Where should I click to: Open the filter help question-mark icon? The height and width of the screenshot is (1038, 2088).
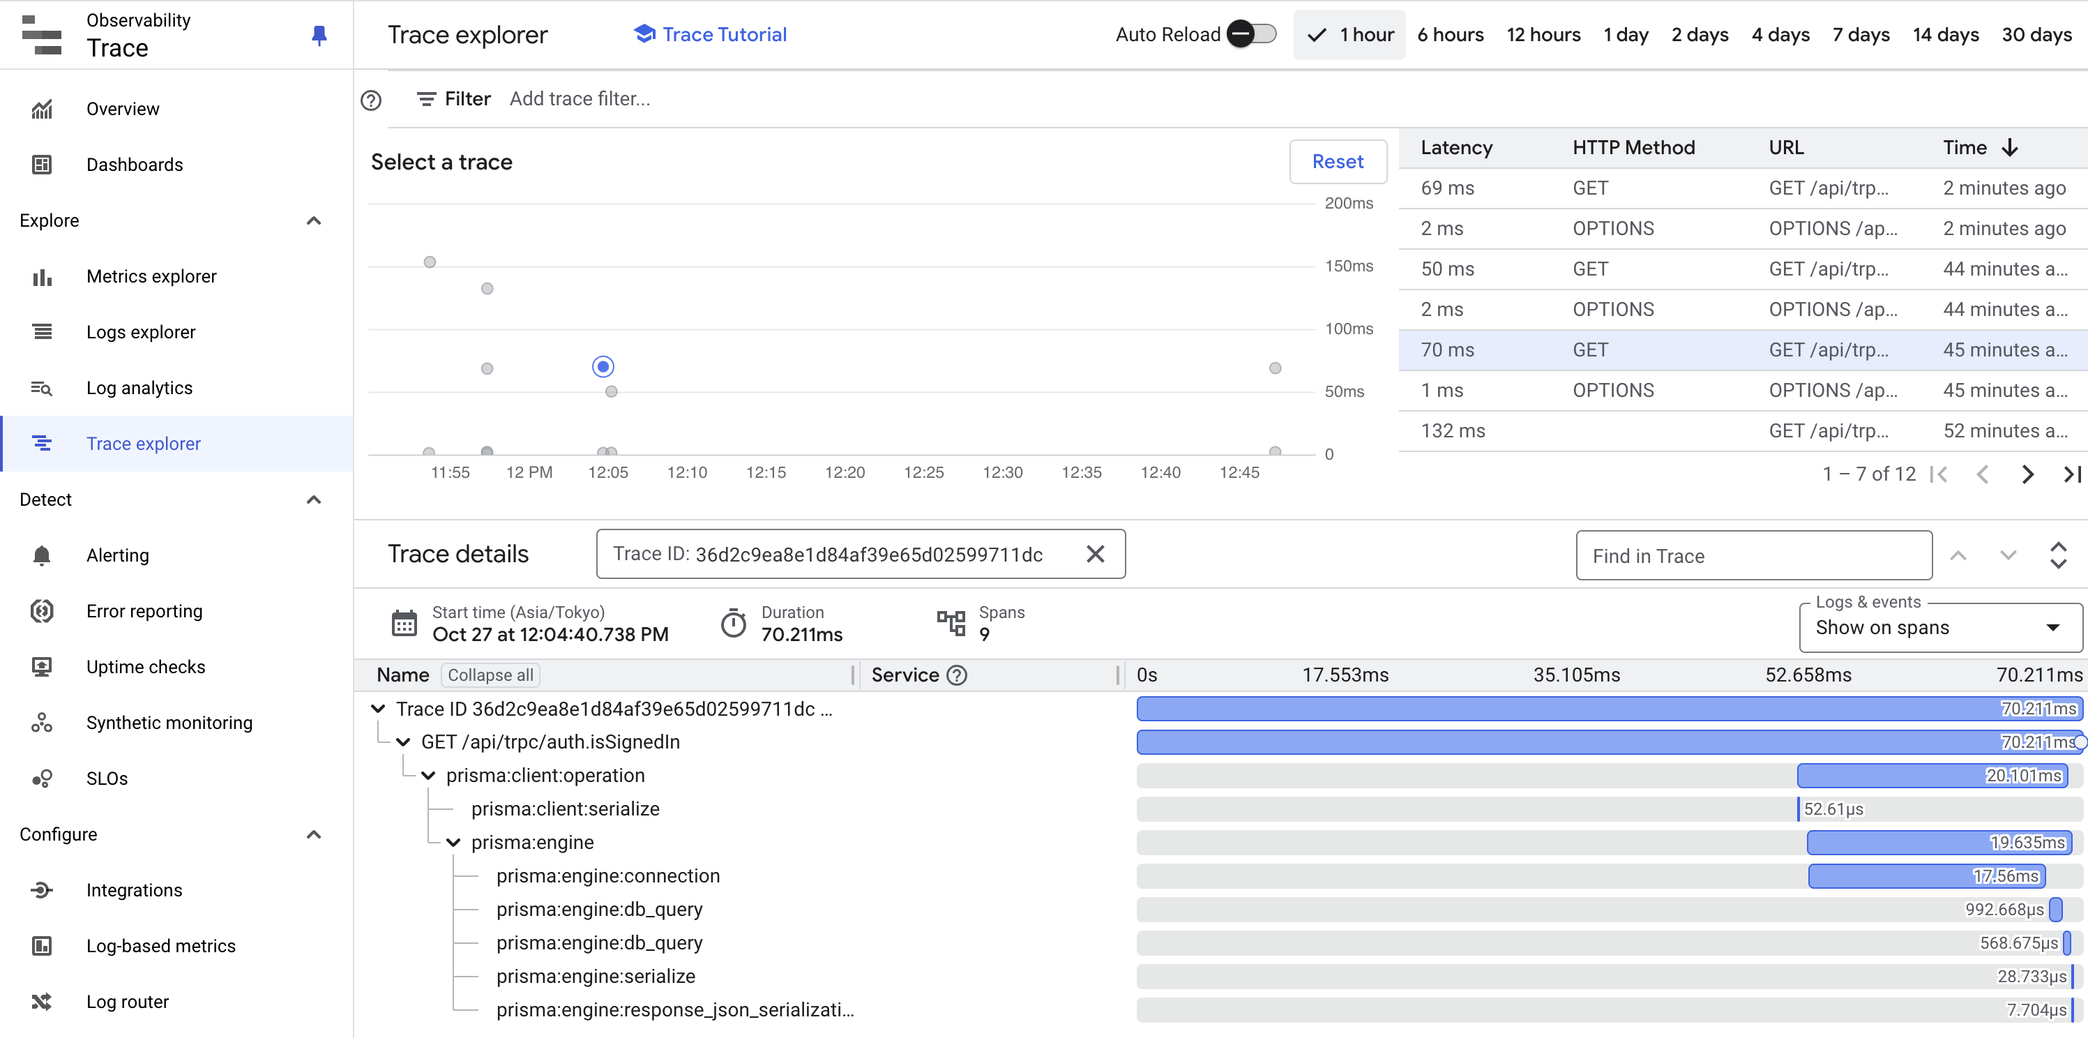pyautogui.click(x=371, y=100)
